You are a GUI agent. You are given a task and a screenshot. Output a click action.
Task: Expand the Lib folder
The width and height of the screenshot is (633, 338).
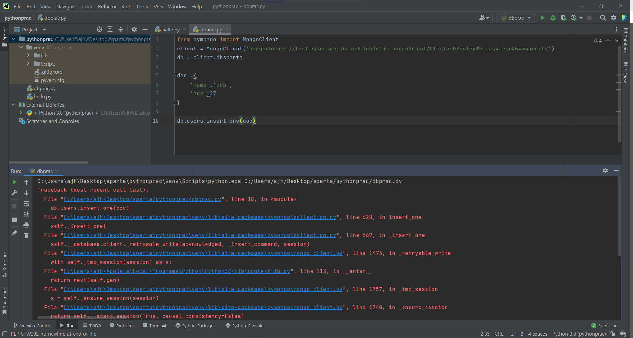[x=28, y=55]
